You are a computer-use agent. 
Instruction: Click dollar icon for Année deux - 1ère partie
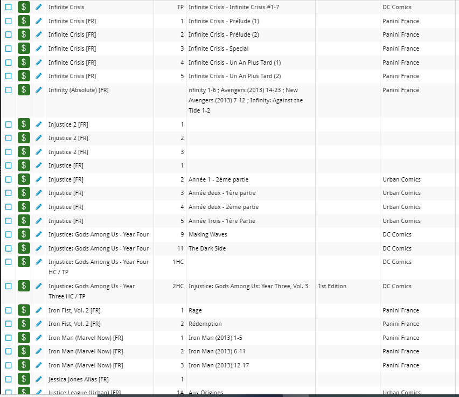click(x=24, y=193)
